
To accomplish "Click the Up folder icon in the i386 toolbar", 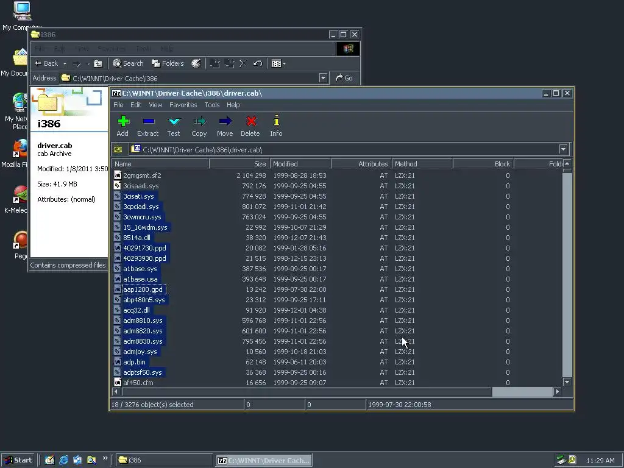I will click(x=98, y=63).
